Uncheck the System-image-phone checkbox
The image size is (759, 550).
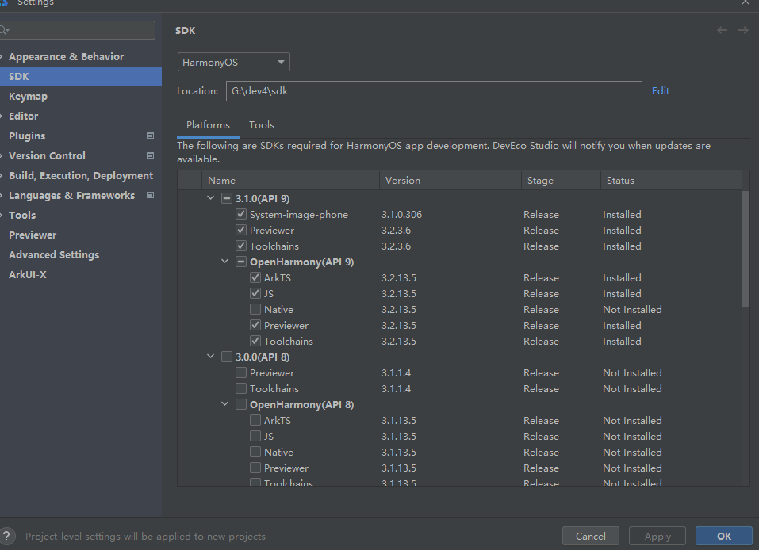pyautogui.click(x=241, y=214)
